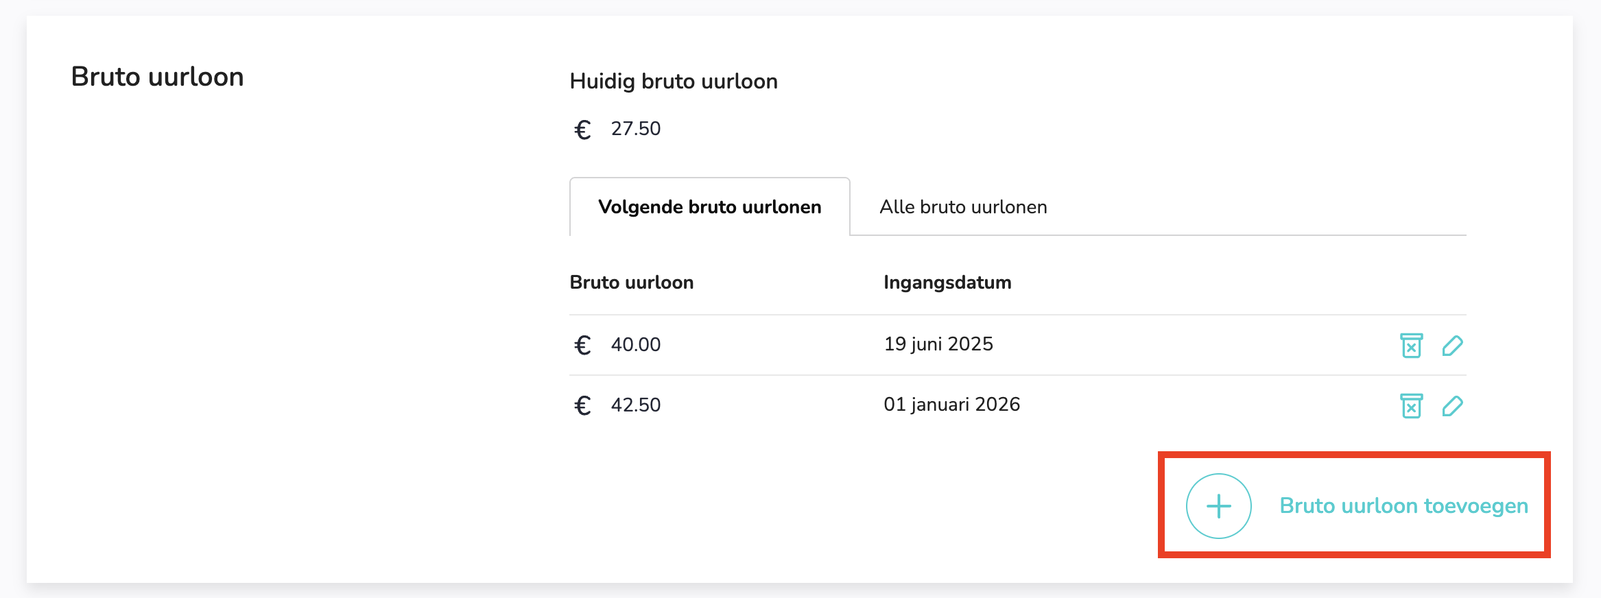Select the 40.00 wage amount
The height and width of the screenshot is (598, 1601).
[x=636, y=344]
